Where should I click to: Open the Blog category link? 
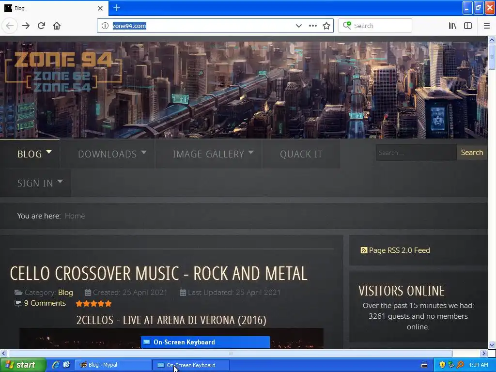65,293
